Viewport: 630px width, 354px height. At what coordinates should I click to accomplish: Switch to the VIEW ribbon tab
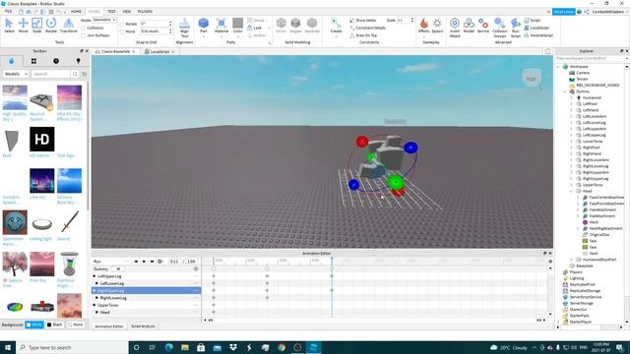[x=127, y=11]
